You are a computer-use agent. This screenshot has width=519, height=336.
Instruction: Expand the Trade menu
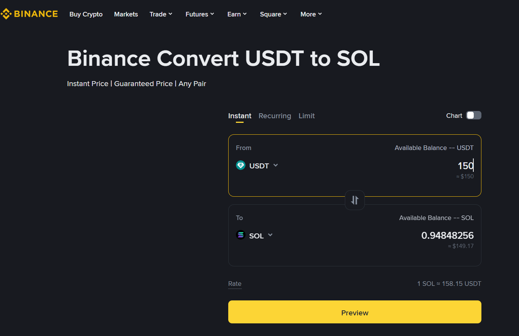click(161, 14)
